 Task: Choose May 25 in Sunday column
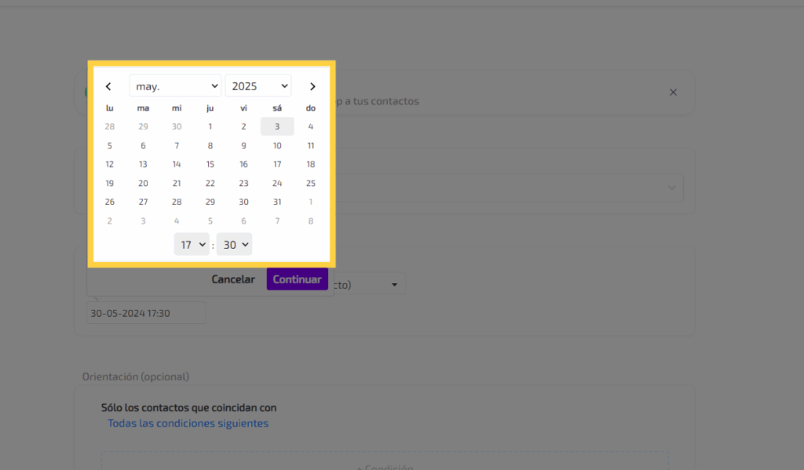(311, 183)
